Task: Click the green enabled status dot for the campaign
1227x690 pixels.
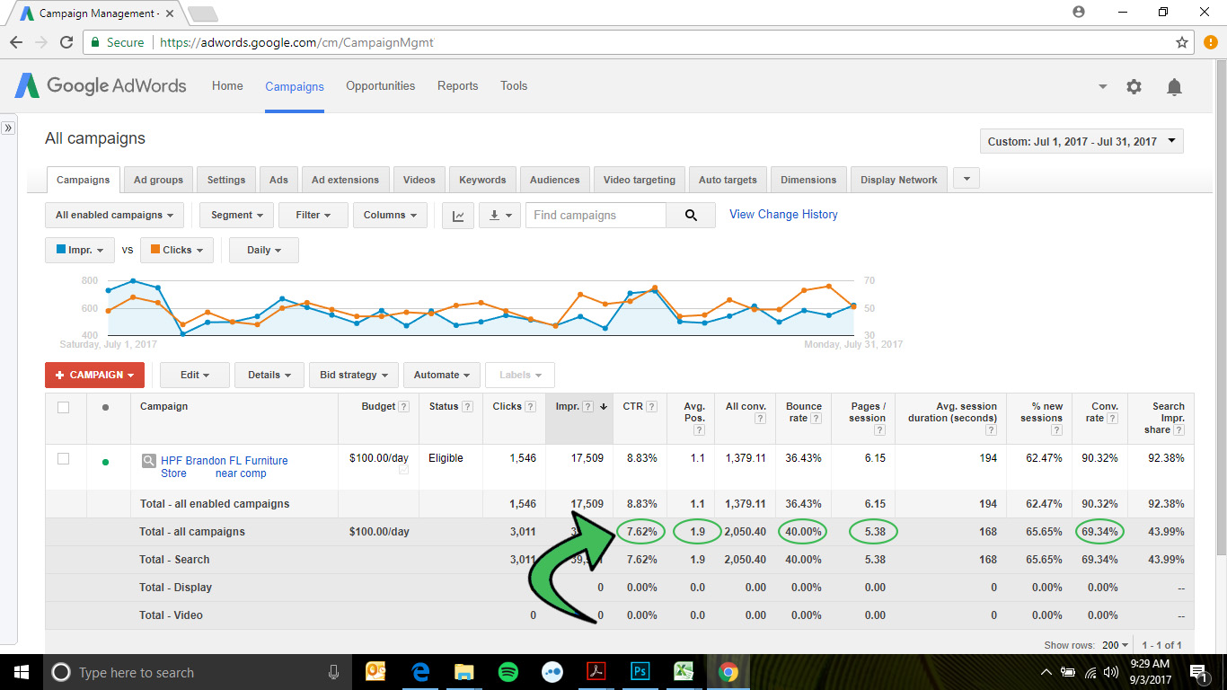Action: pyautogui.click(x=105, y=461)
